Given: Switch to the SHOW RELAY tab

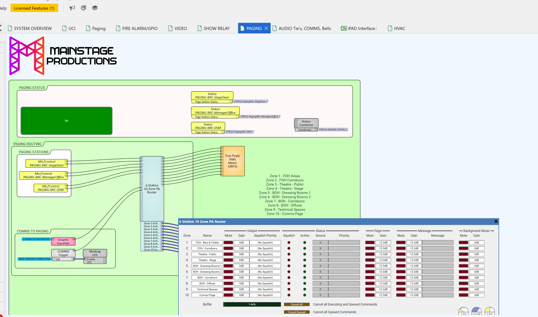Looking at the screenshot, I should pyautogui.click(x=213, y=28).
